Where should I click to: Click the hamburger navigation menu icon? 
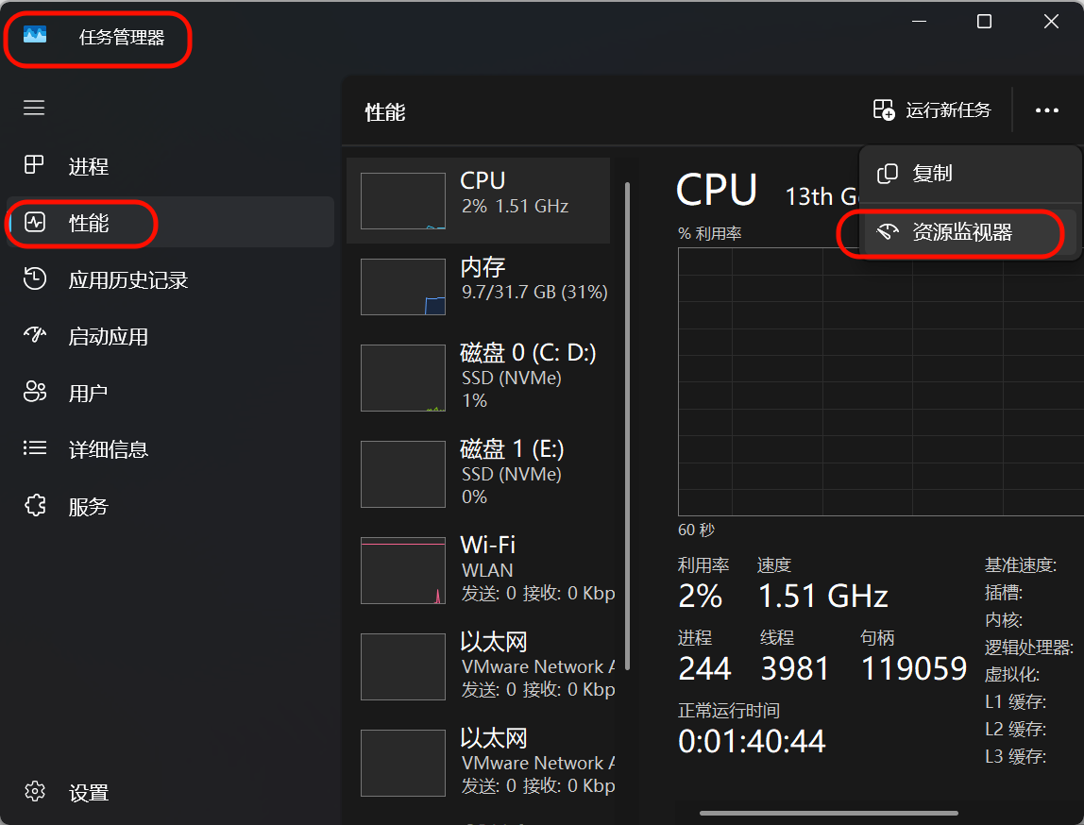click(x=34, y=109)
